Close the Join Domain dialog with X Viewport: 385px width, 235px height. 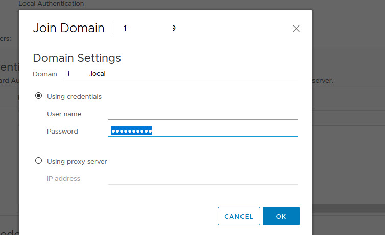[x=296, y=29]
